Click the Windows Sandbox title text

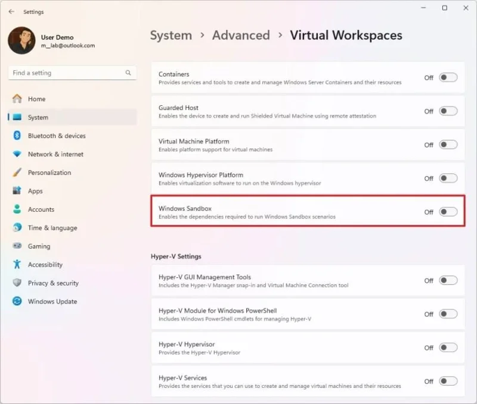185,208
